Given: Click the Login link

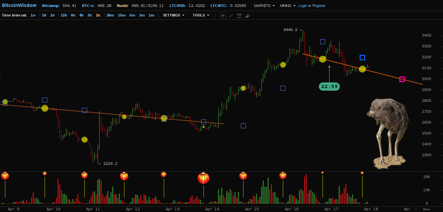Looking at the screenshot, I should pyautogui.click(x=303, y=6).
